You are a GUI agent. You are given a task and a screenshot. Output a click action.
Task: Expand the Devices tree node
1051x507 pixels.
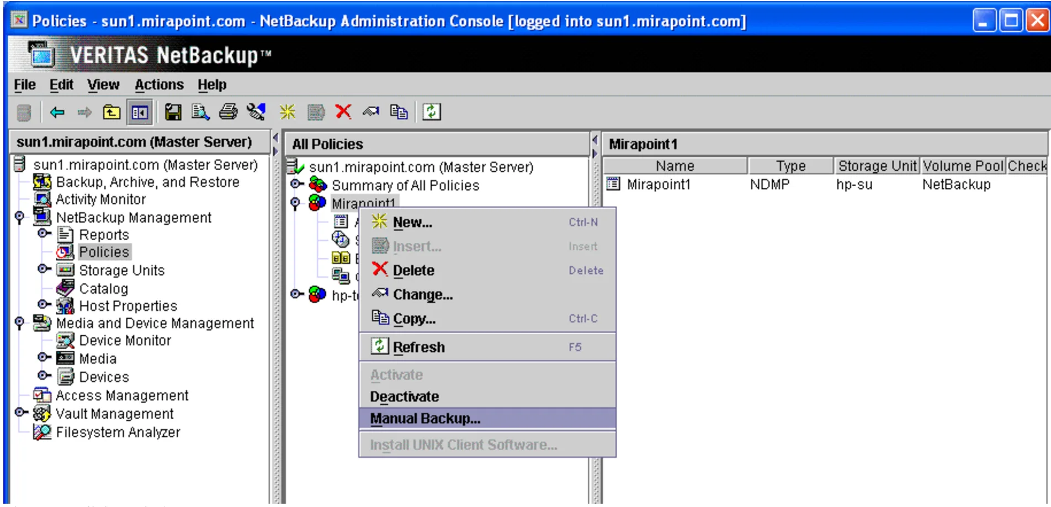(44, 376)
